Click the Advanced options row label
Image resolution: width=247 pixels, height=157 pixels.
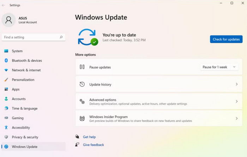click(103, 100)
